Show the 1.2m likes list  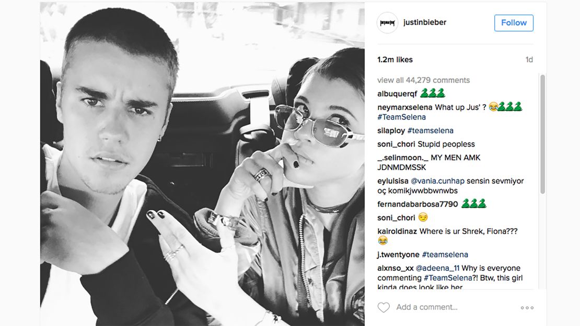coord(395,60)
